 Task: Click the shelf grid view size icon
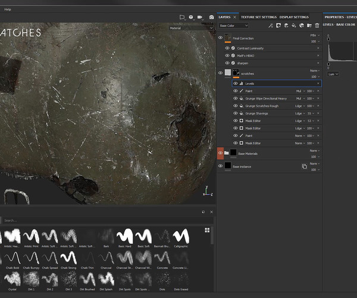[x=207, y=230]
